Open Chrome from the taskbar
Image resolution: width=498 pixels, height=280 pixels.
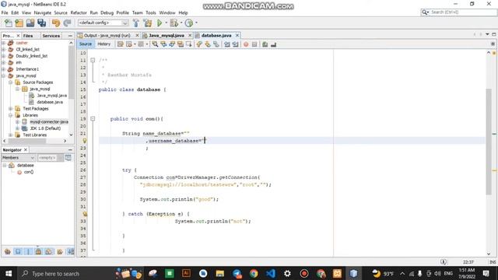pos(254,273)
